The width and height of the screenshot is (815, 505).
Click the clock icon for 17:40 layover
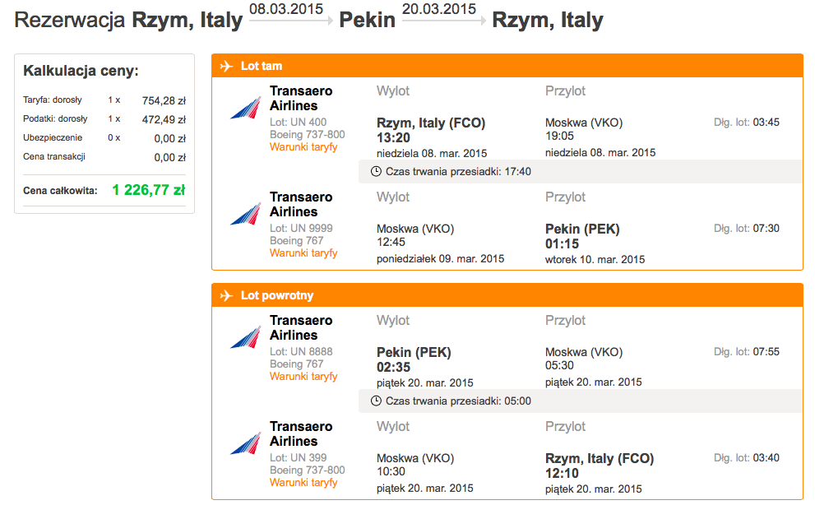point(376,172)
